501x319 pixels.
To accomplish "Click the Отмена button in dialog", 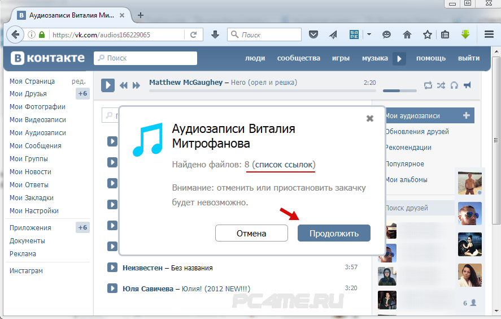I will 251,233.
